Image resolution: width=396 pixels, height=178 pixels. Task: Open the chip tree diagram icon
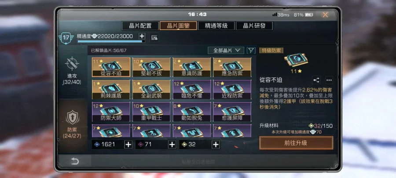click(x=316, y=80)
